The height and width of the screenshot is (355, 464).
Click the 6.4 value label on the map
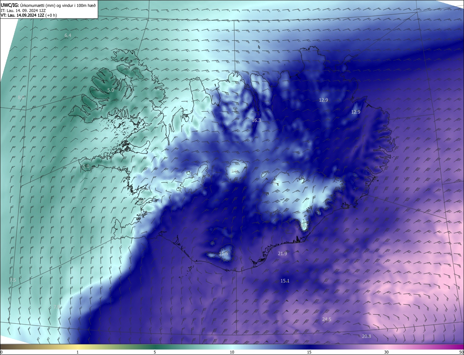[x=68, y=35]
